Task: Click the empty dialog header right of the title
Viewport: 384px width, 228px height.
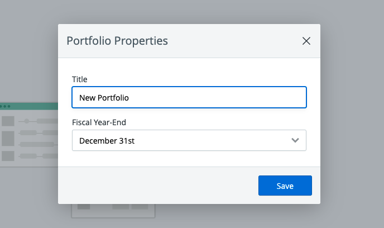Action: tap(234, 41)
